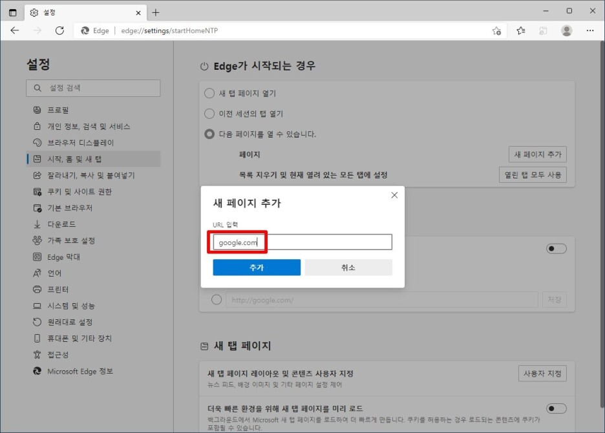Viewport: 605px width, 433px height.
Task: Open 쿠키 및 사이트 권한
Action: point(93,191)
